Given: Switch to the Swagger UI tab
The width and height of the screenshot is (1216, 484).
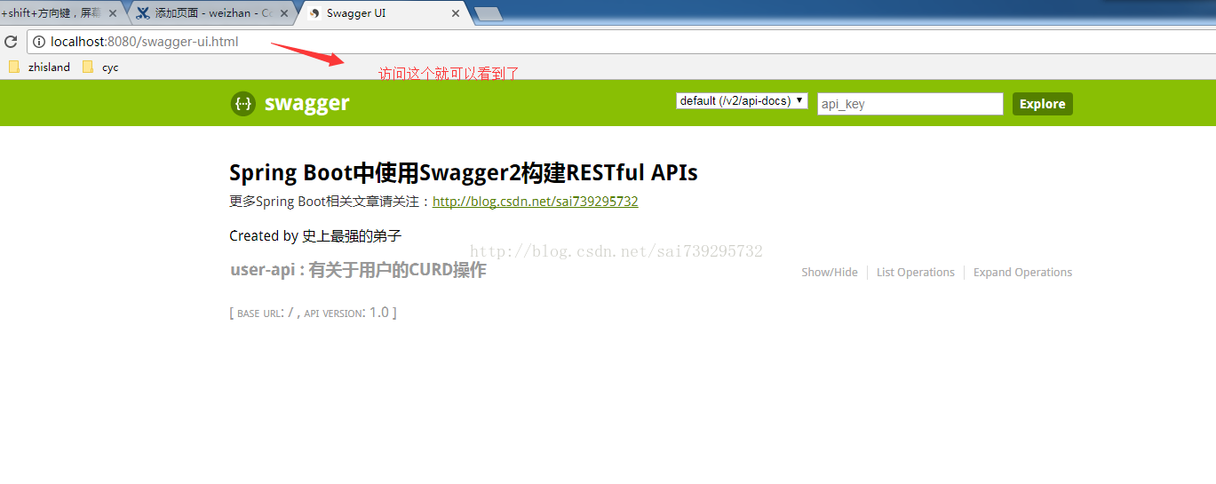Looking at the screenshot, I should (385, 13).
